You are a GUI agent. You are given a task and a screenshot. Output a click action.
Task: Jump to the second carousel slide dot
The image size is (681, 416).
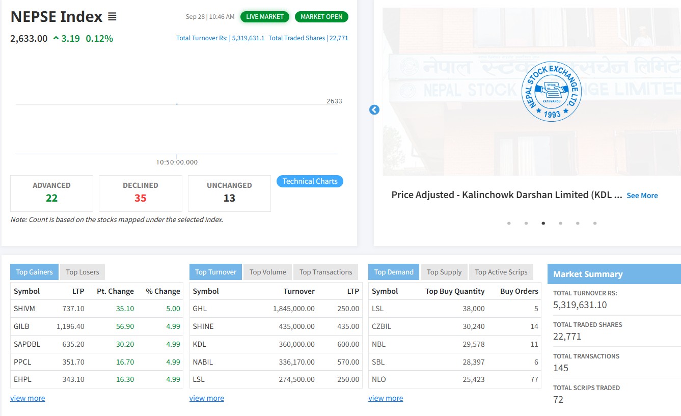526,223
